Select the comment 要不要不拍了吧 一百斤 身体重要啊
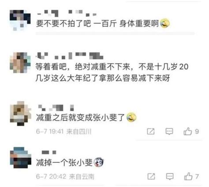This screenshot has height=187, width=209. tap(97, 23)
